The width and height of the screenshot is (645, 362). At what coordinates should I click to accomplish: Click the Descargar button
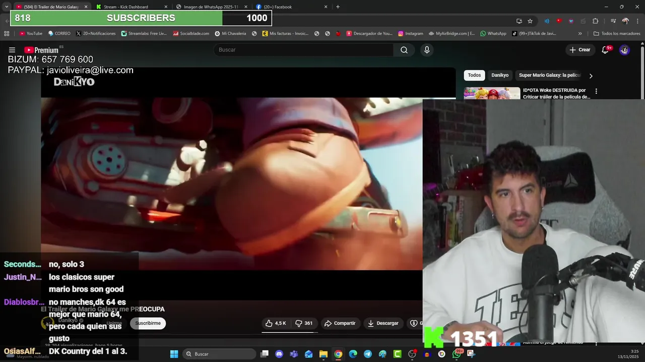coord(383,323)
